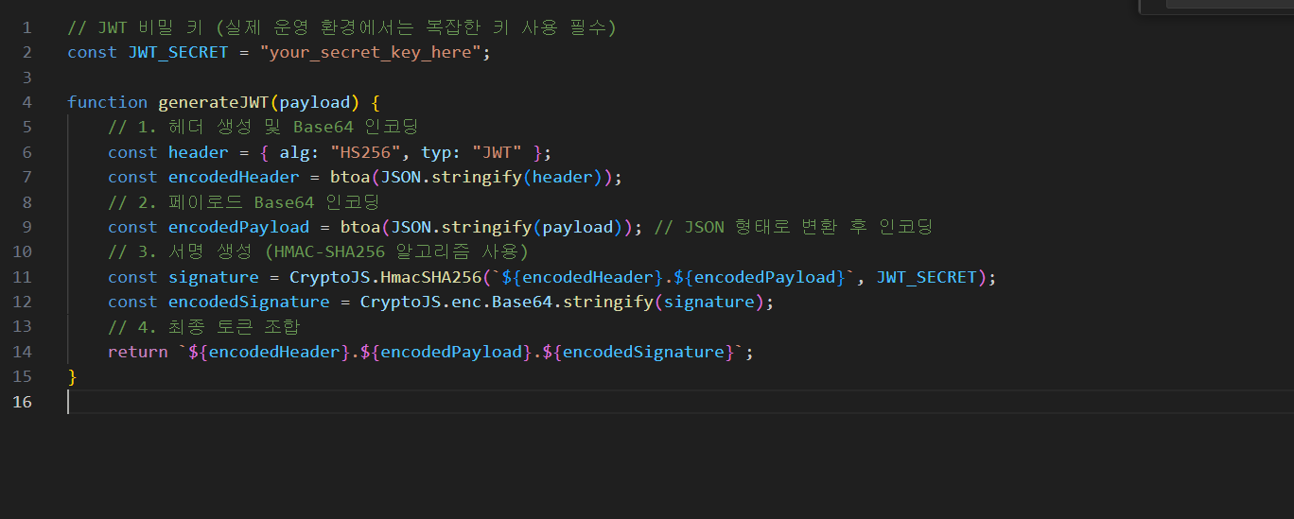Click line number 1 in the gutter

[26, 27]
